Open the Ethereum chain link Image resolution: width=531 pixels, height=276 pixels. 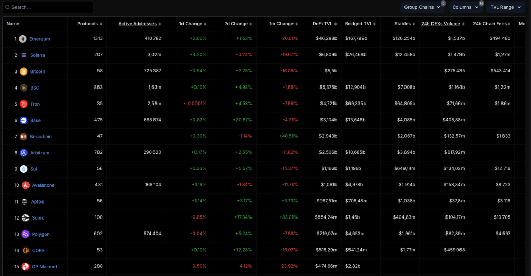(39, 39)
